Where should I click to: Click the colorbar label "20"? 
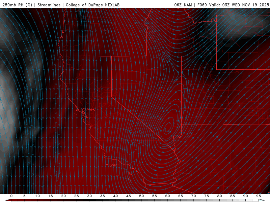click(63, 196)
